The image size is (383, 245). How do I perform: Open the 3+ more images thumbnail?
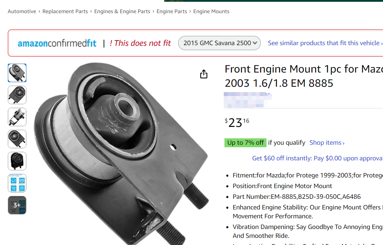click(17, 205)
